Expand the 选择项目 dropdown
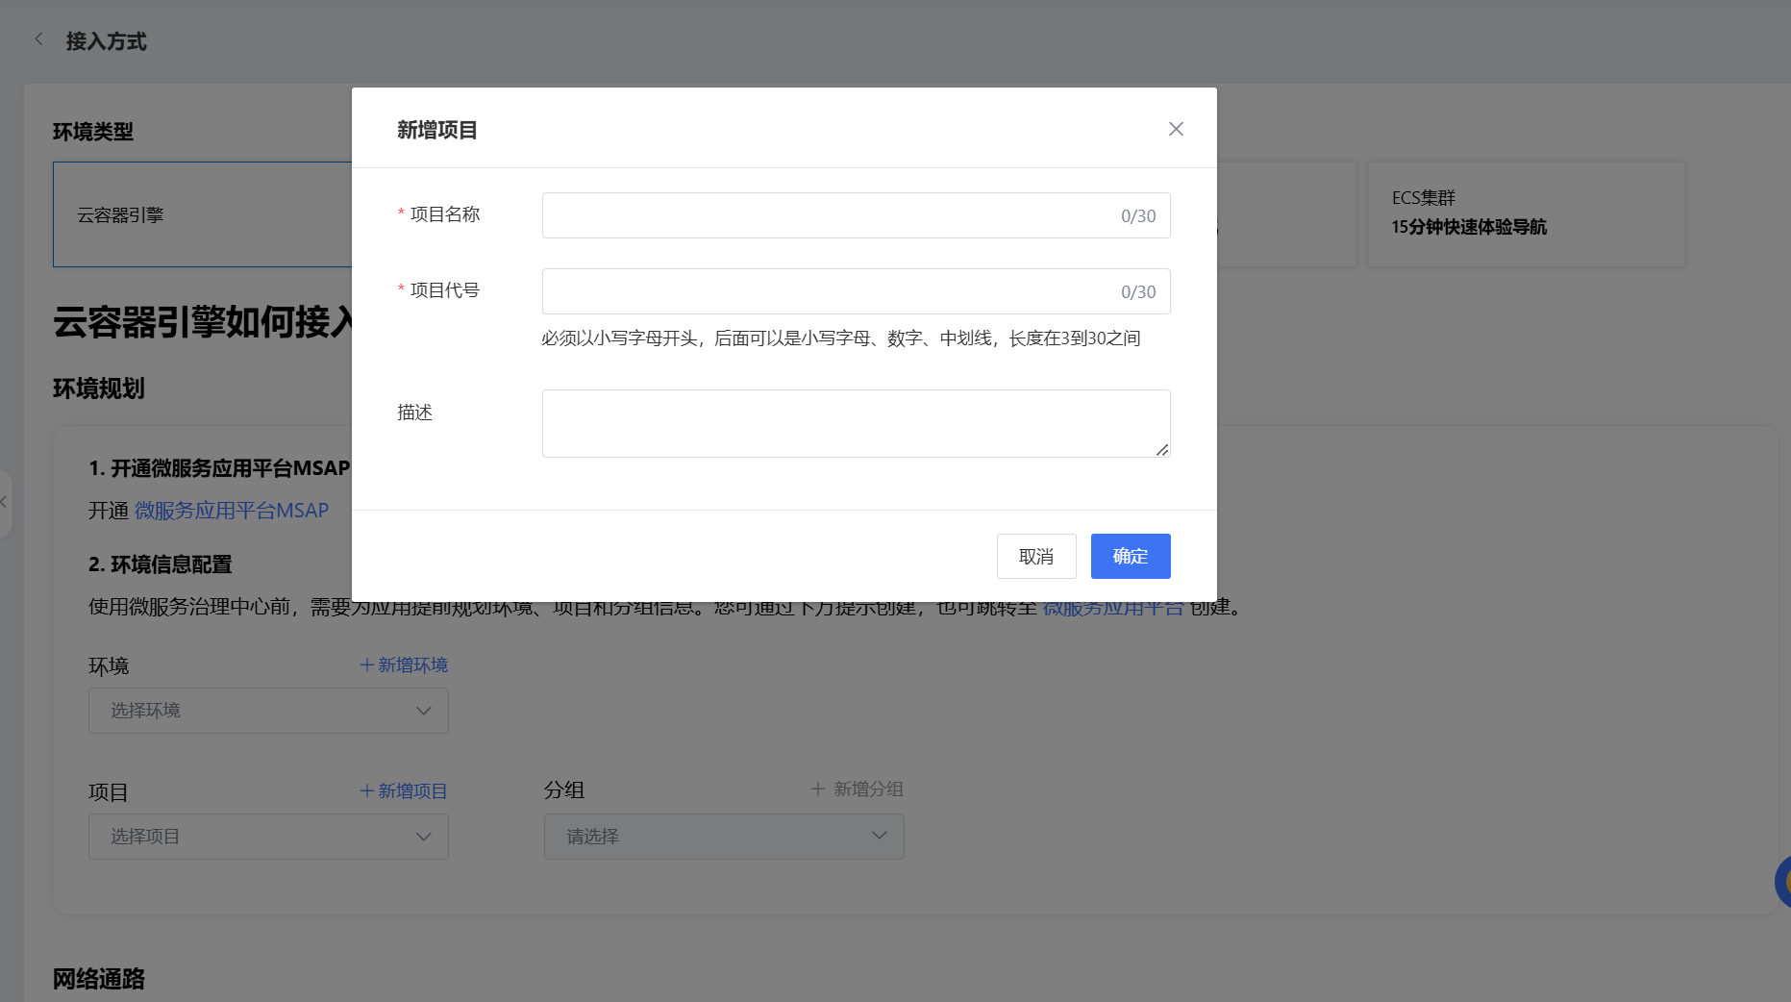1791x1002 pixels. [267, 837]
